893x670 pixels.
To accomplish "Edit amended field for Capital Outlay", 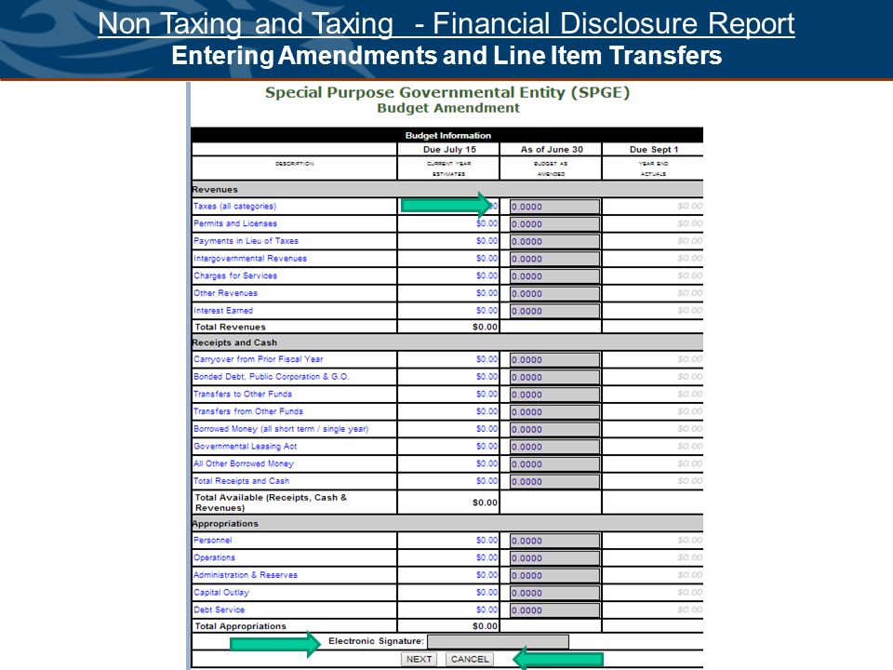I will (x=554, y=593).
